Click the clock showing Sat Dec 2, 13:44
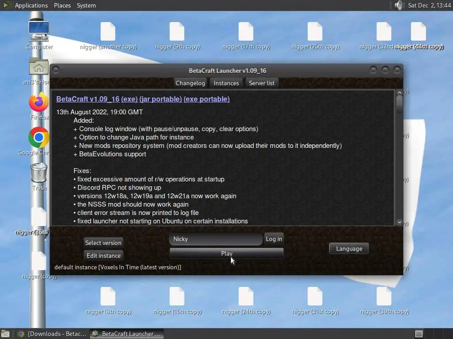The height and width of the screenshot is (339, 453). [x=429, y=5]
